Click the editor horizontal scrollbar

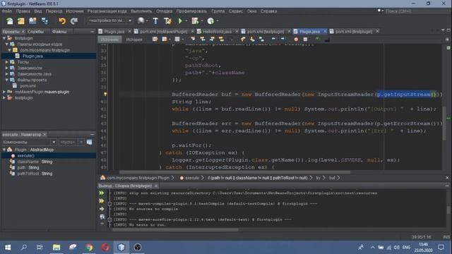coord(234,172)
